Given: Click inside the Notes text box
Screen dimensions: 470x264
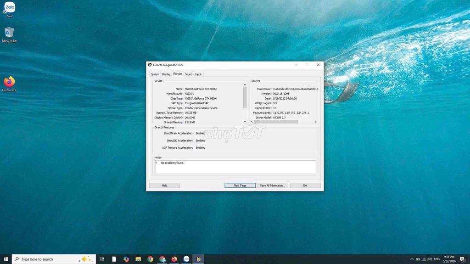Looking at the screenshot, I should click(x=235, y=167).
